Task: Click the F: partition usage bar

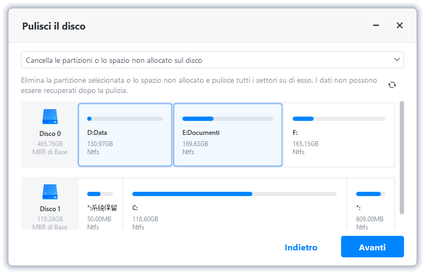Action: pos(338,119)
